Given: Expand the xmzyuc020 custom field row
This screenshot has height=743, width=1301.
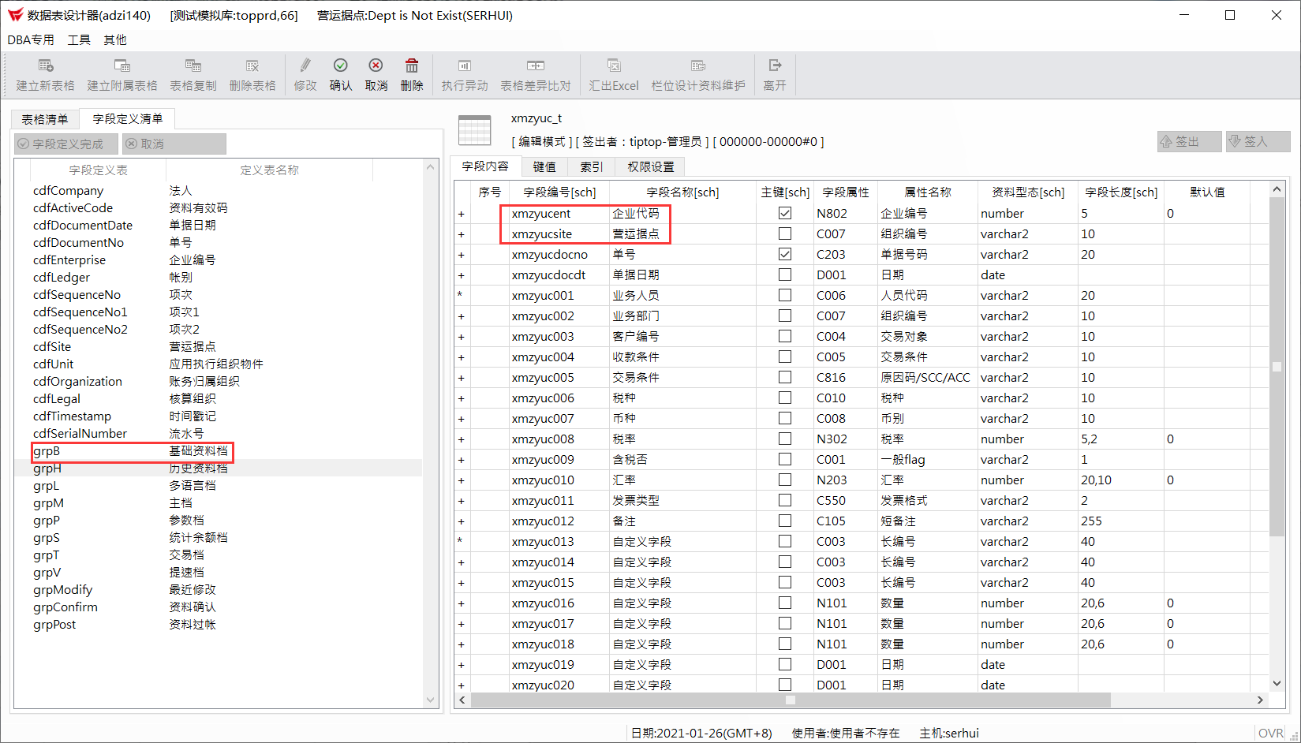Looking at the screenshot, I should (461, 685).
